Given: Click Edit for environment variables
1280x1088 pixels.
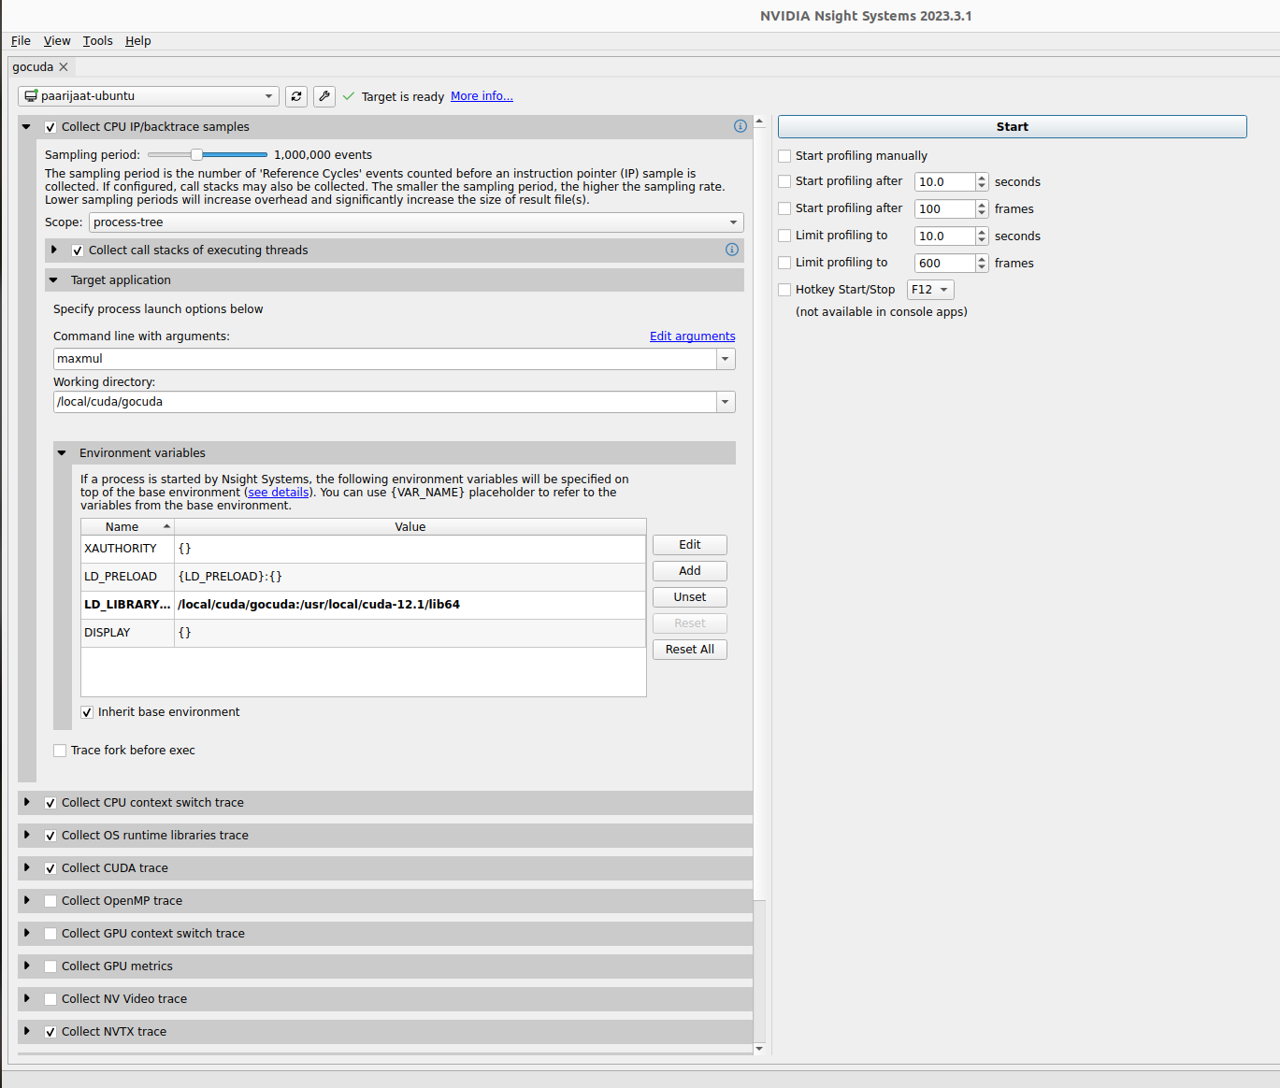Looking at the screenshot, I should pyautogui.click(x=690, y=545).
